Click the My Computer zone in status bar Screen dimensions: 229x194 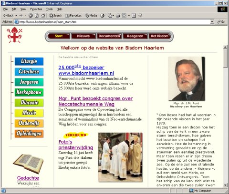pos(201,191)
